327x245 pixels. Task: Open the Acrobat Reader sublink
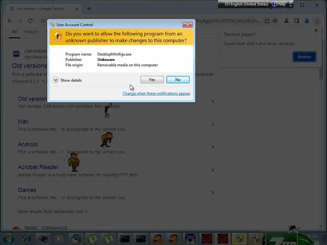[38, 167]
